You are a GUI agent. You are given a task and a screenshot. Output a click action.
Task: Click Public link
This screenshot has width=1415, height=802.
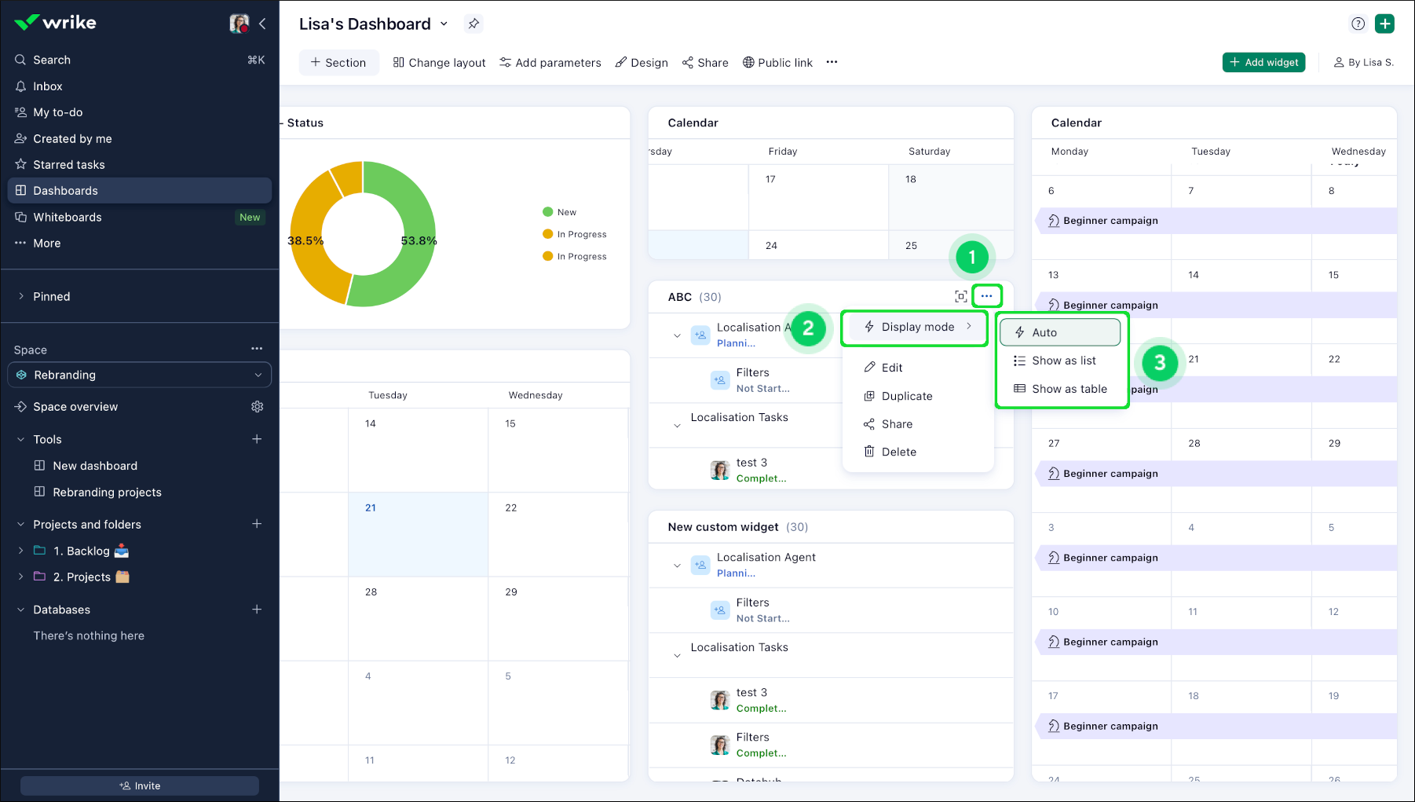[777, 63]
